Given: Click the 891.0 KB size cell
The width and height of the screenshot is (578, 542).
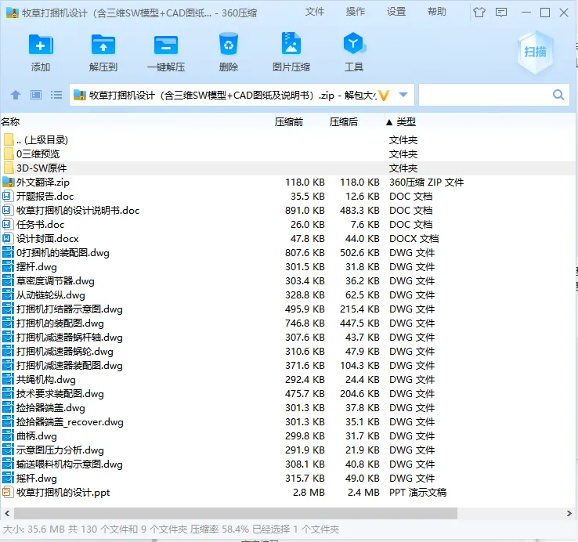Looking at the screenshot, I should pos(305,211).
